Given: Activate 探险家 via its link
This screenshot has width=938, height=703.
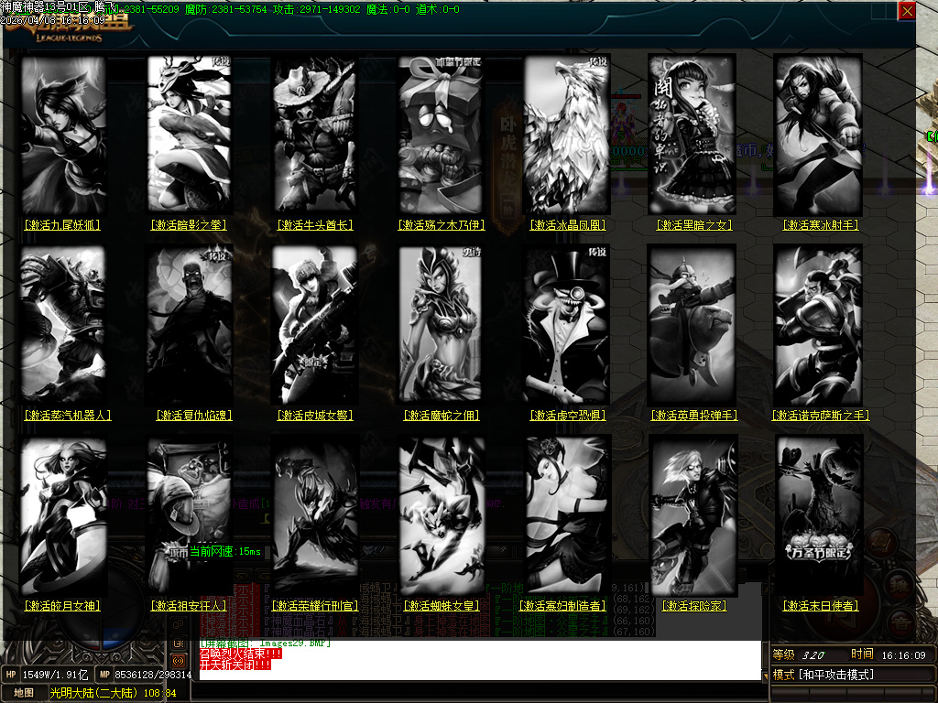Looking at the screenshot, I should [693, 606].
